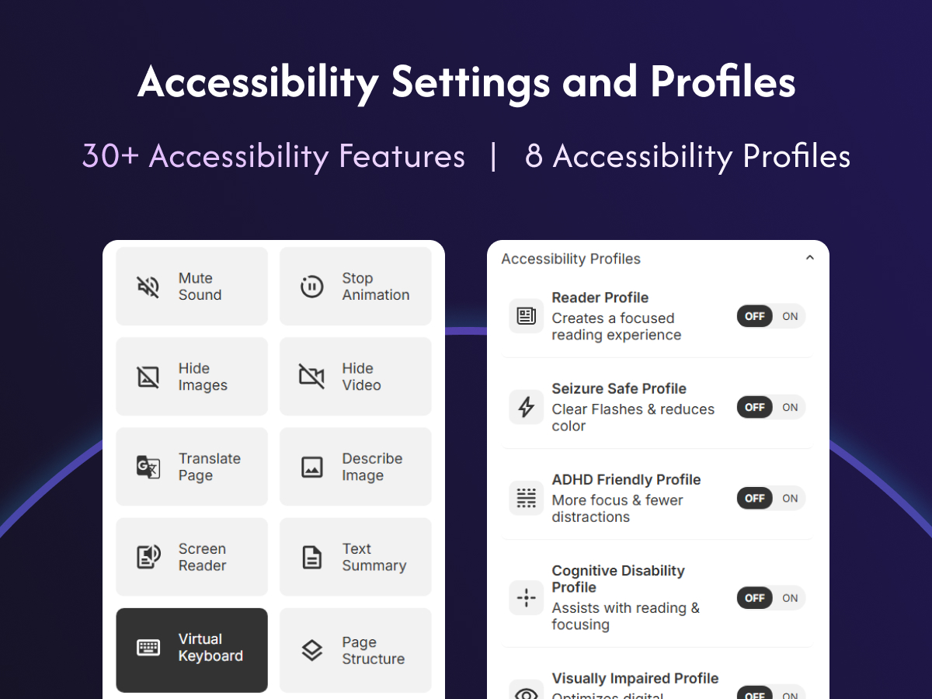Select the Hide Images icon

(x=148, y=377)
